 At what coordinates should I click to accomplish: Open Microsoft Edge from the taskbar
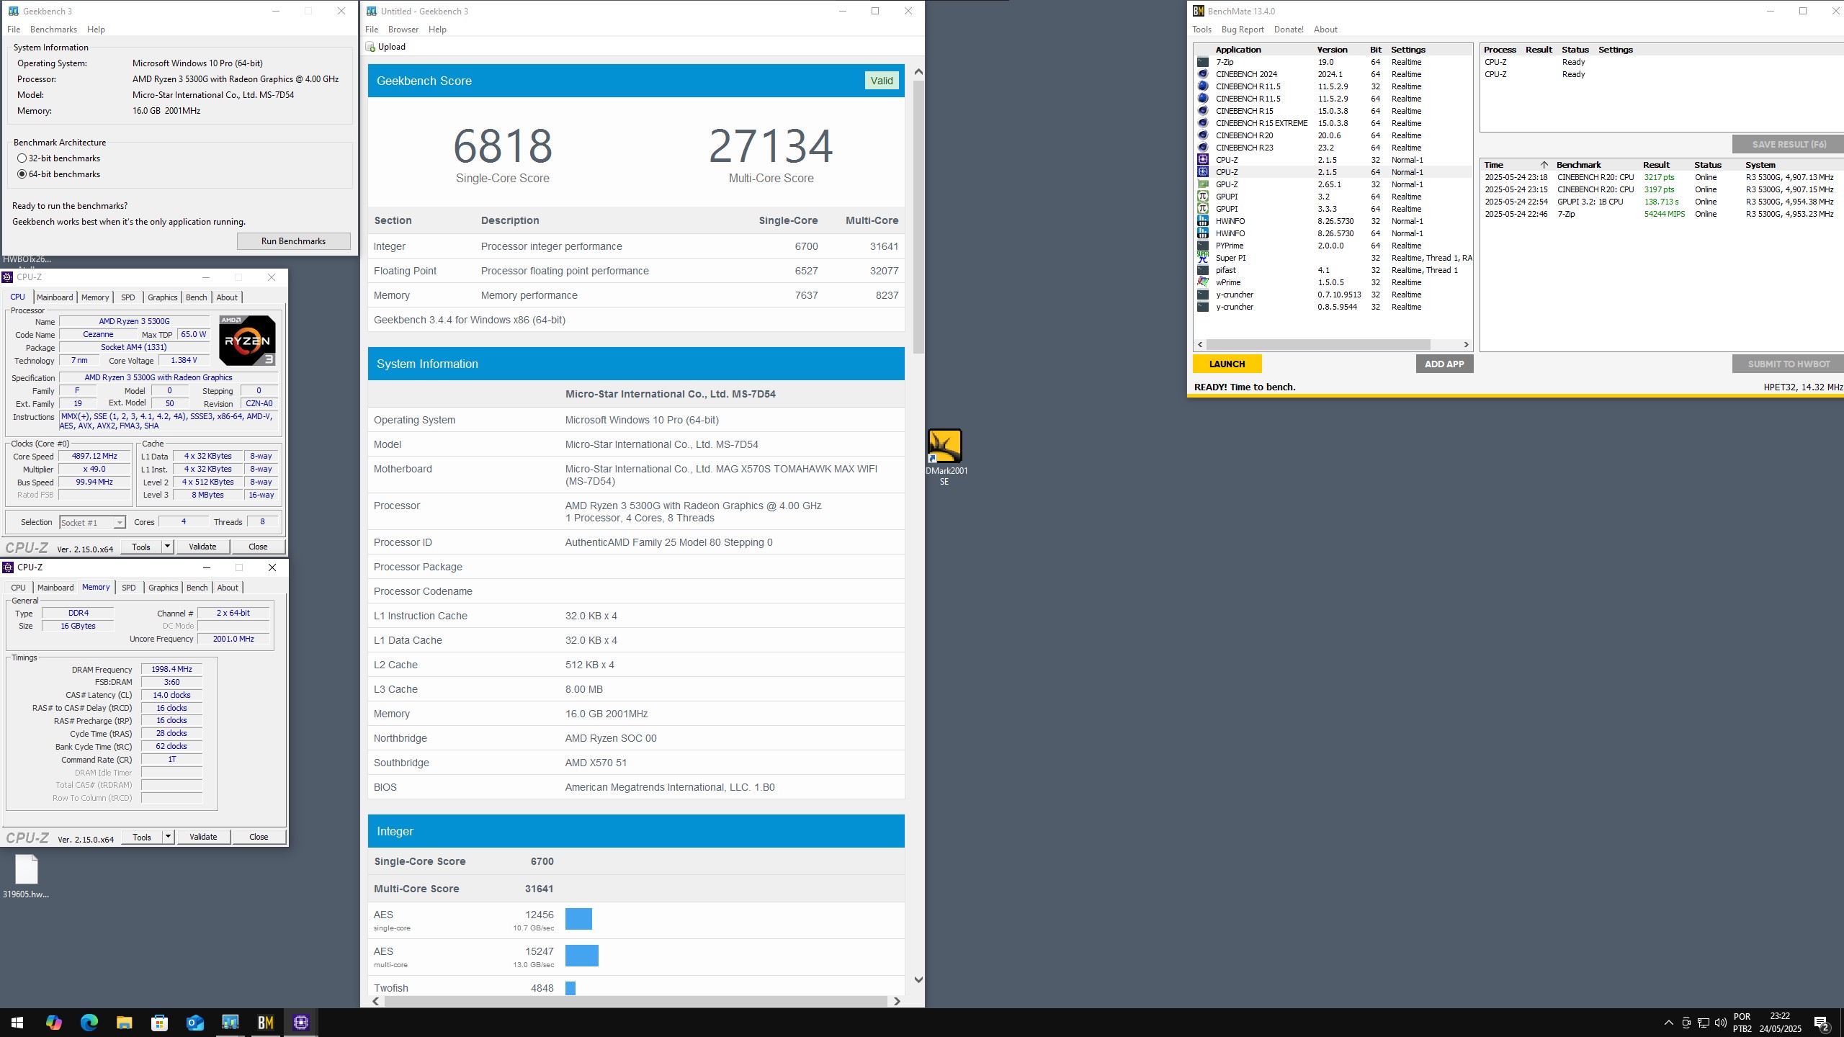(x=89, y=1023)
